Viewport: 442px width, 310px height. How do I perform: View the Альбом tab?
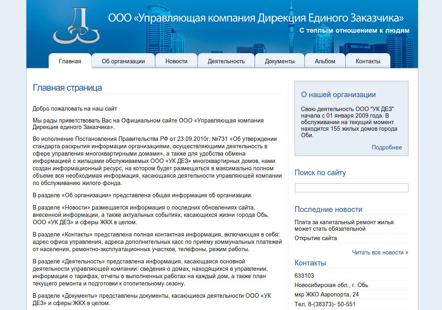325,61
